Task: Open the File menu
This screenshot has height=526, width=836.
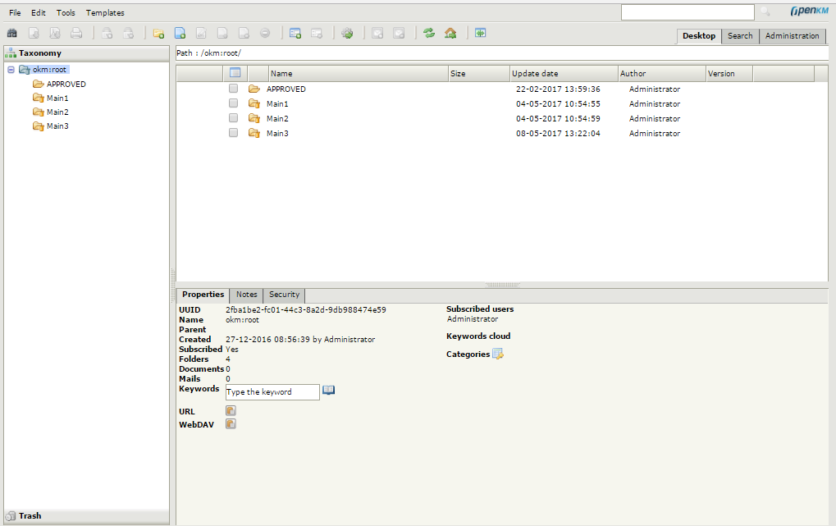Action: tap(15, 13)
